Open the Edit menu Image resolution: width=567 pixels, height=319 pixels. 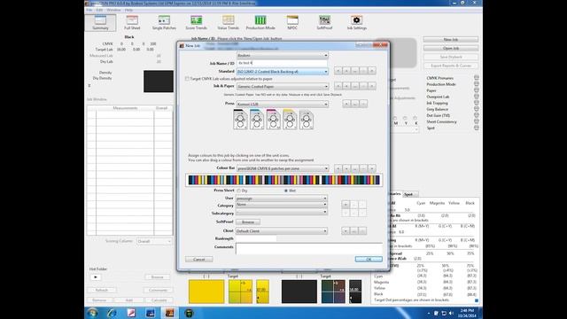99,10
